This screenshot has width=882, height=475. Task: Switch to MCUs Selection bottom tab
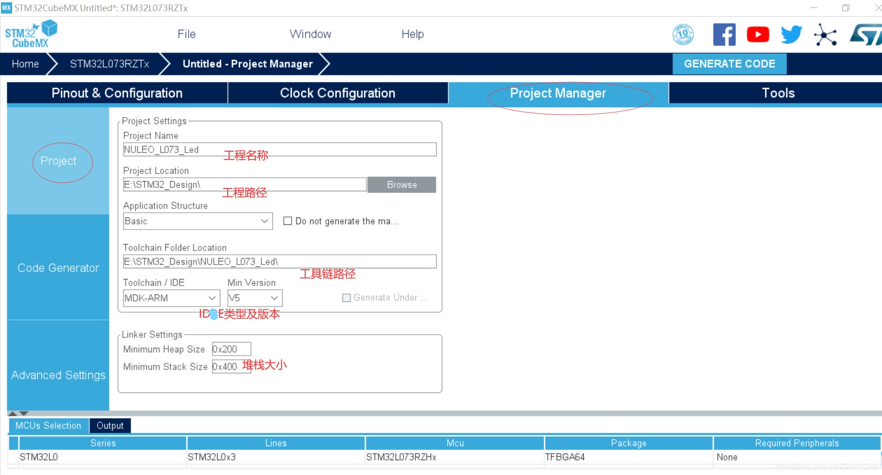coord(49,426)
